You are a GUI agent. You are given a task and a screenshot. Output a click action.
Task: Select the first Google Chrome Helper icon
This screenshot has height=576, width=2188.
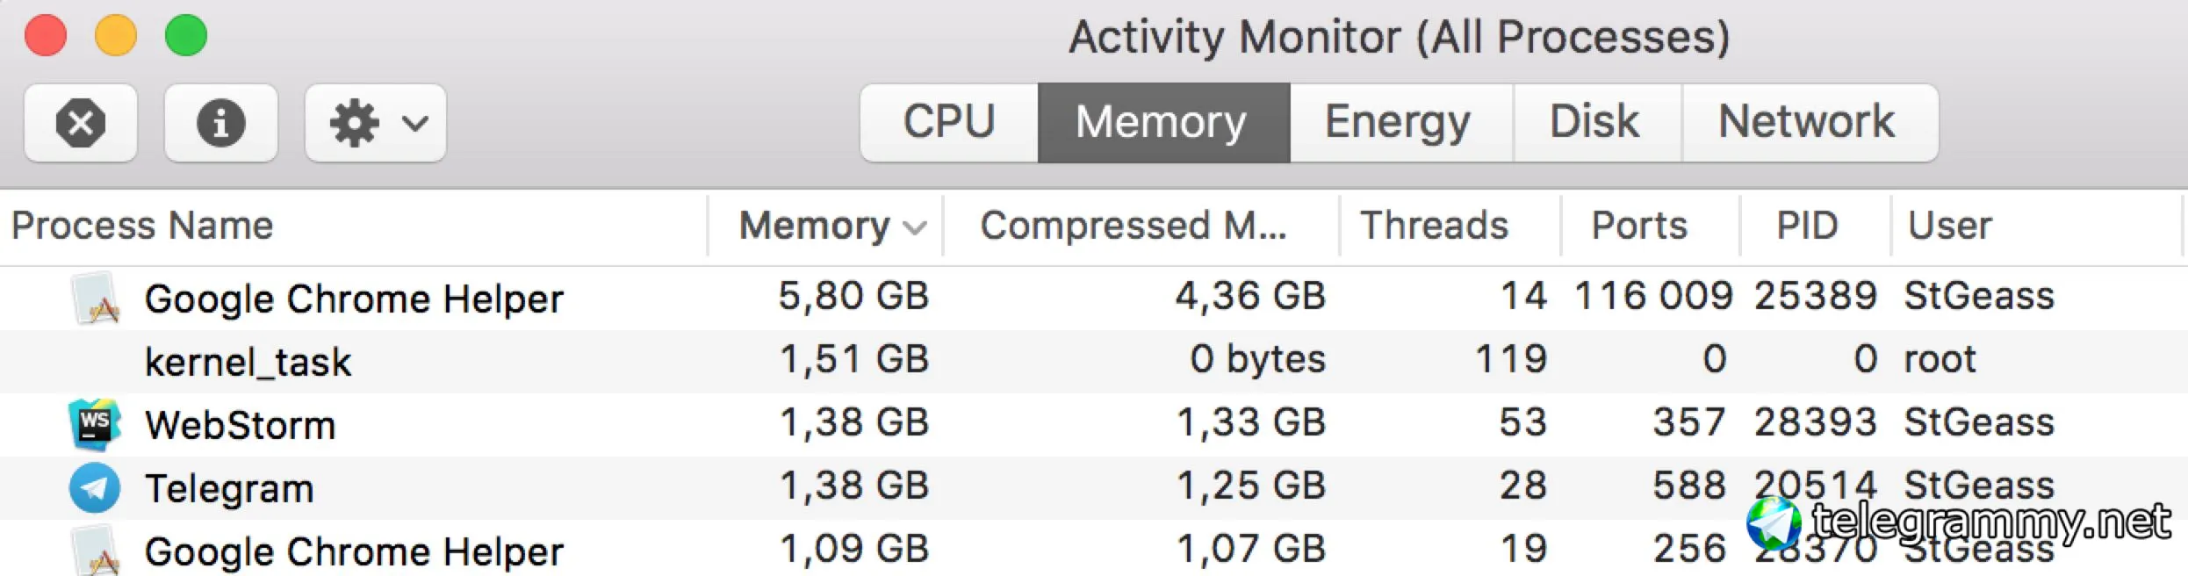click(95, 298)
